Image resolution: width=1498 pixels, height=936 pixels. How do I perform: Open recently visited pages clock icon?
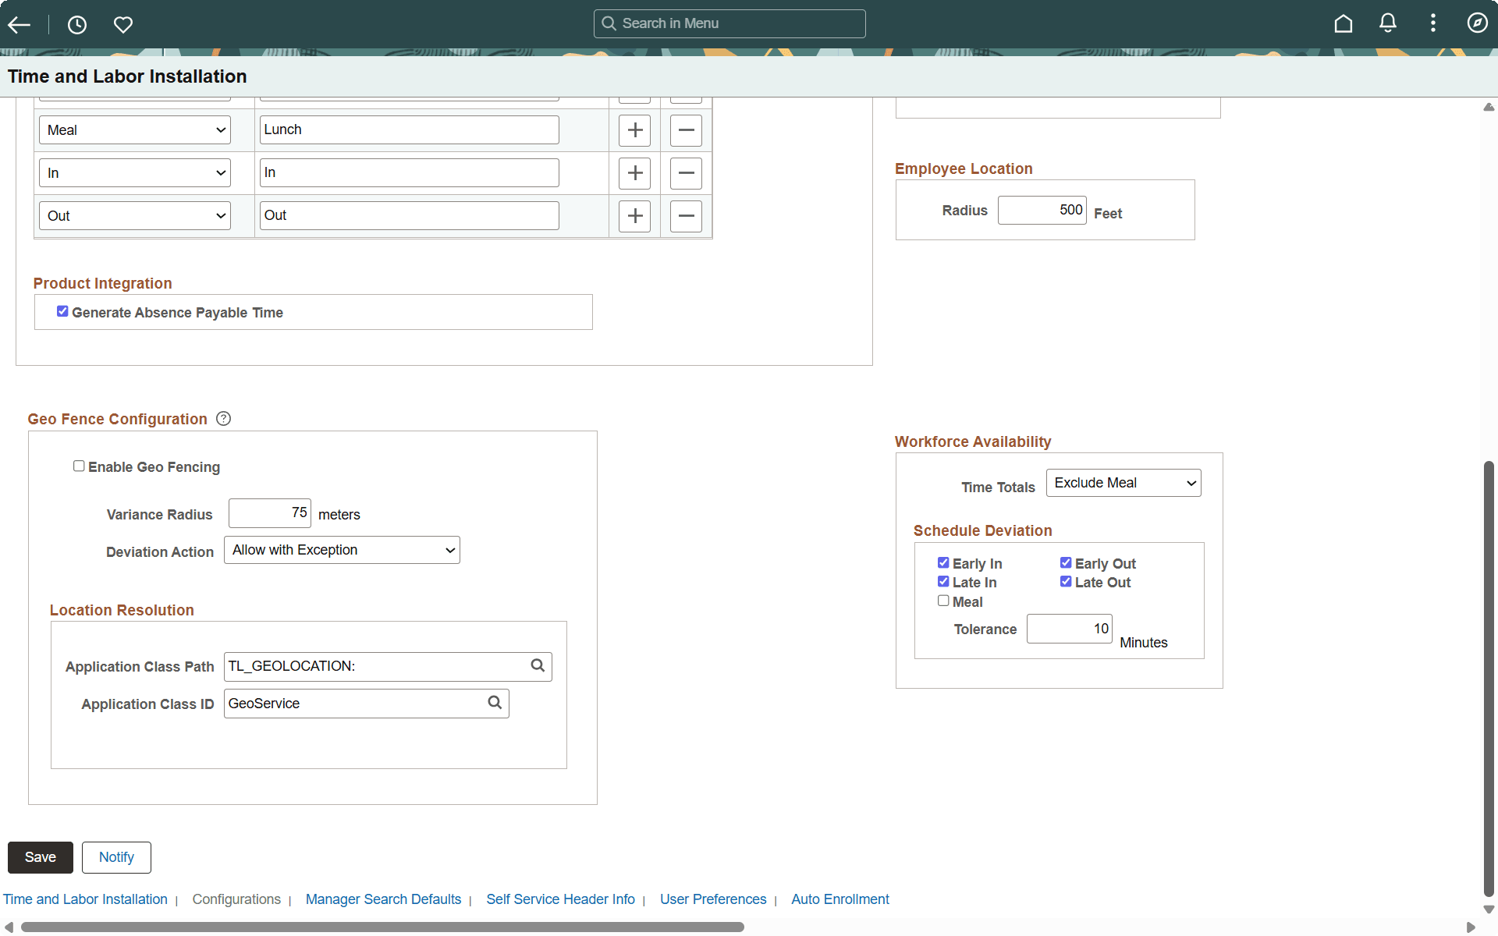click(x=76, y=24)
